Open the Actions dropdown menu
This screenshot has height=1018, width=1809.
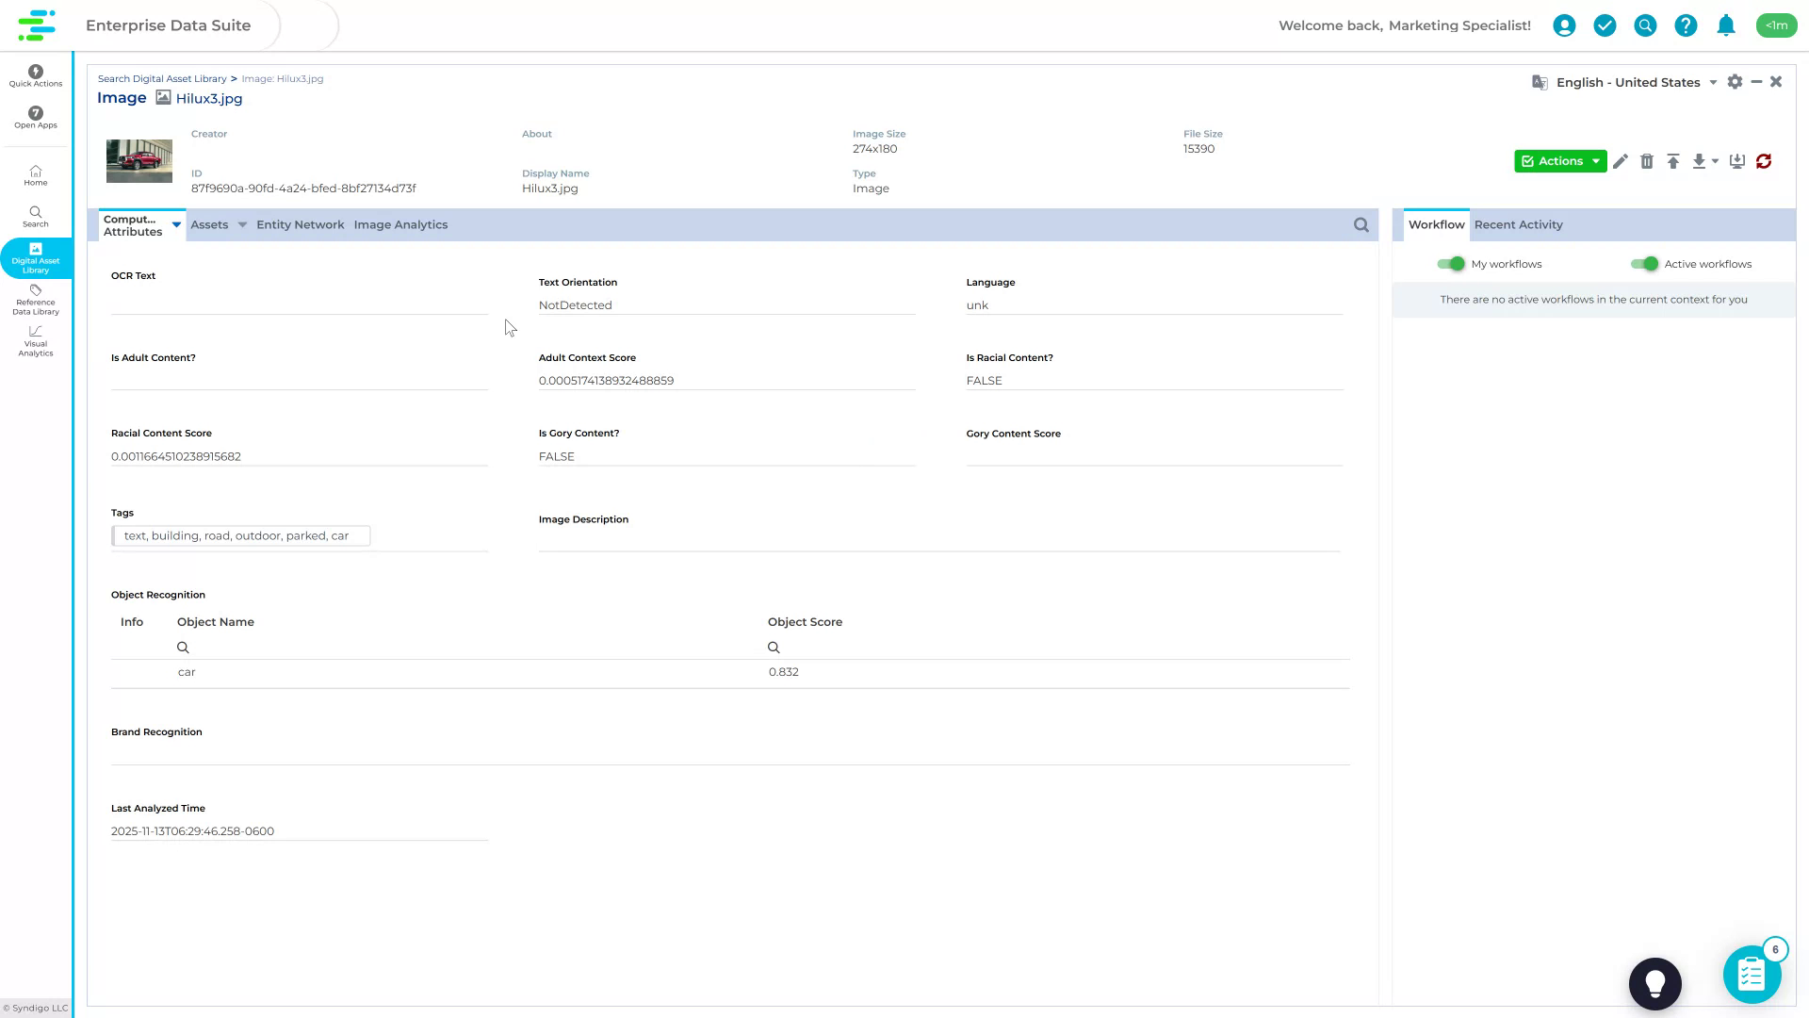[x=1560, y=161]
